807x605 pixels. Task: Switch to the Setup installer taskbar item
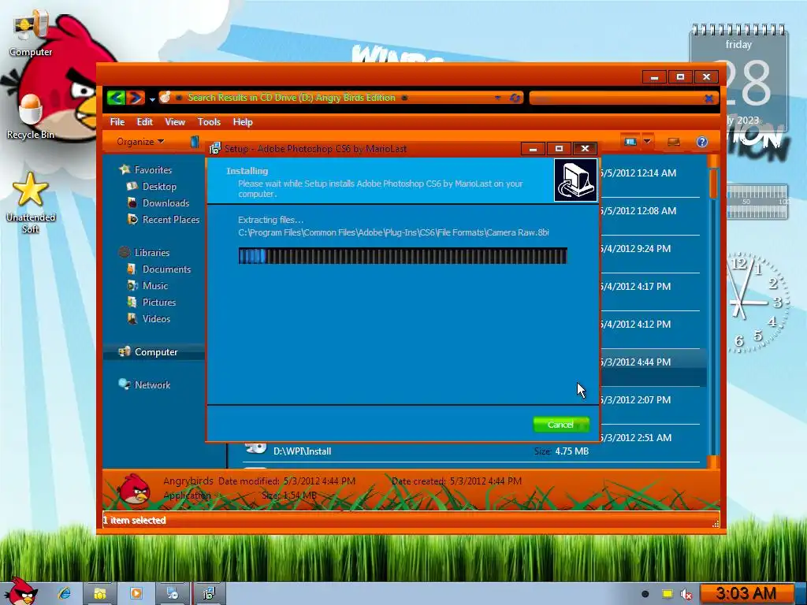(208, 594)
